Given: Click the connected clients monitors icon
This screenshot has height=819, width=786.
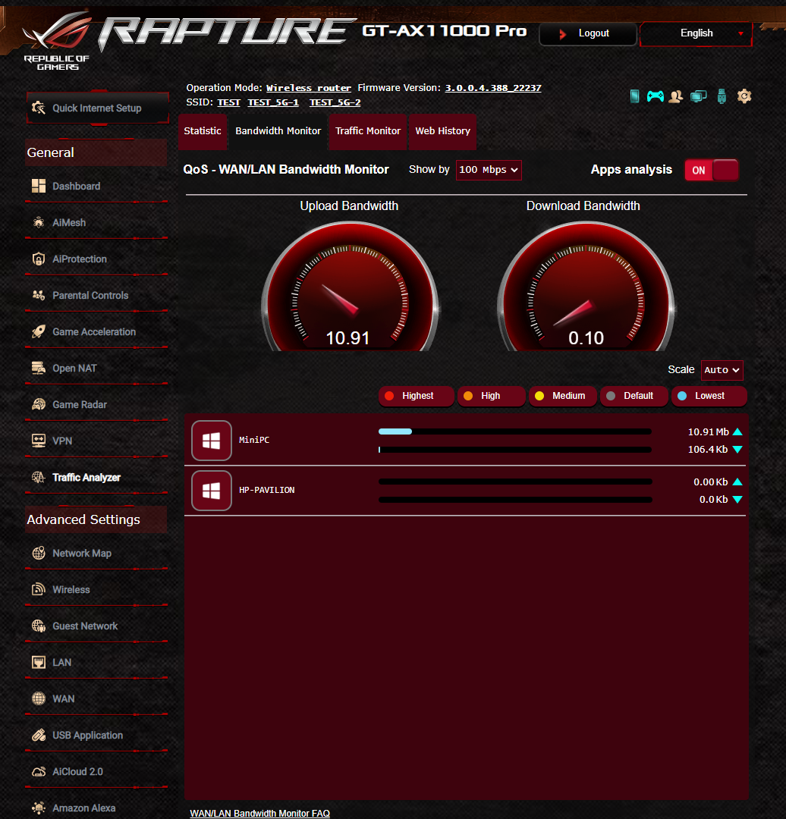Looking at the screenshot, I should coord(698,96).
